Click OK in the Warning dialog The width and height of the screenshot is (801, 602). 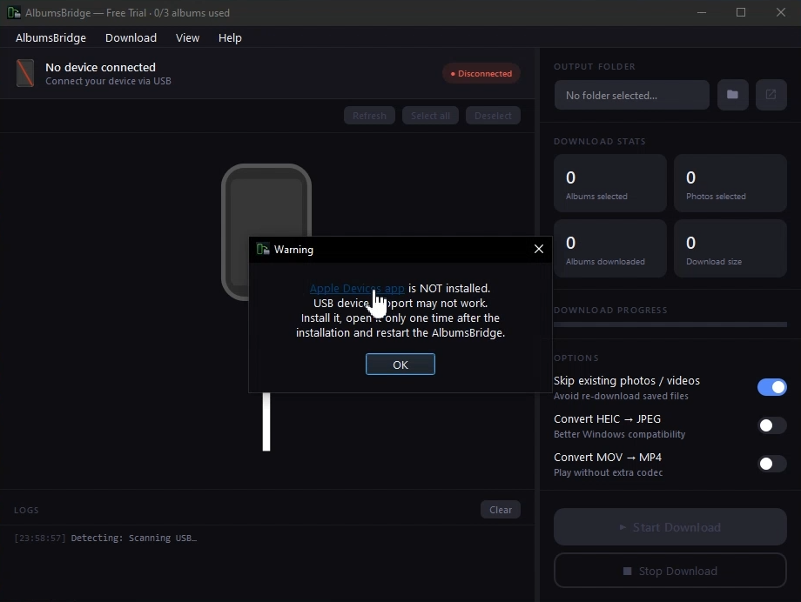point(400,365)
